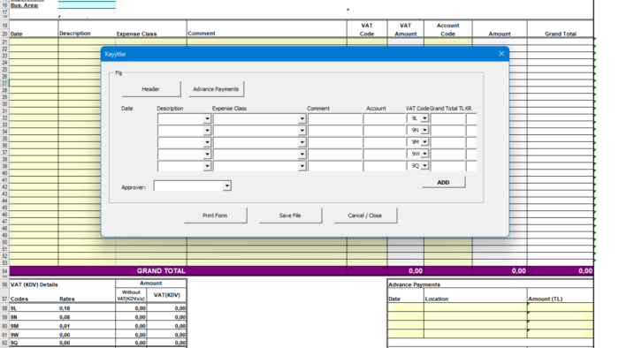619x348 pixels.
Task: Expand the Expense Class dropdown in the 9L row
Action: 302,118
